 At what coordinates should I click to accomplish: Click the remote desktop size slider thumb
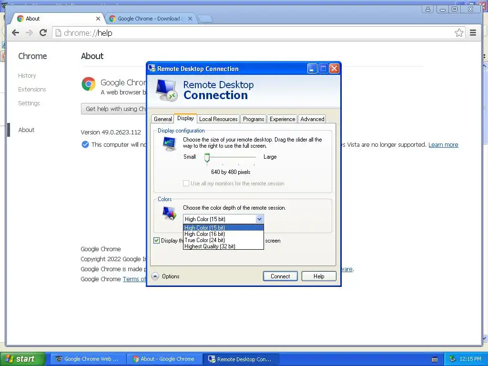click(207, 157)
